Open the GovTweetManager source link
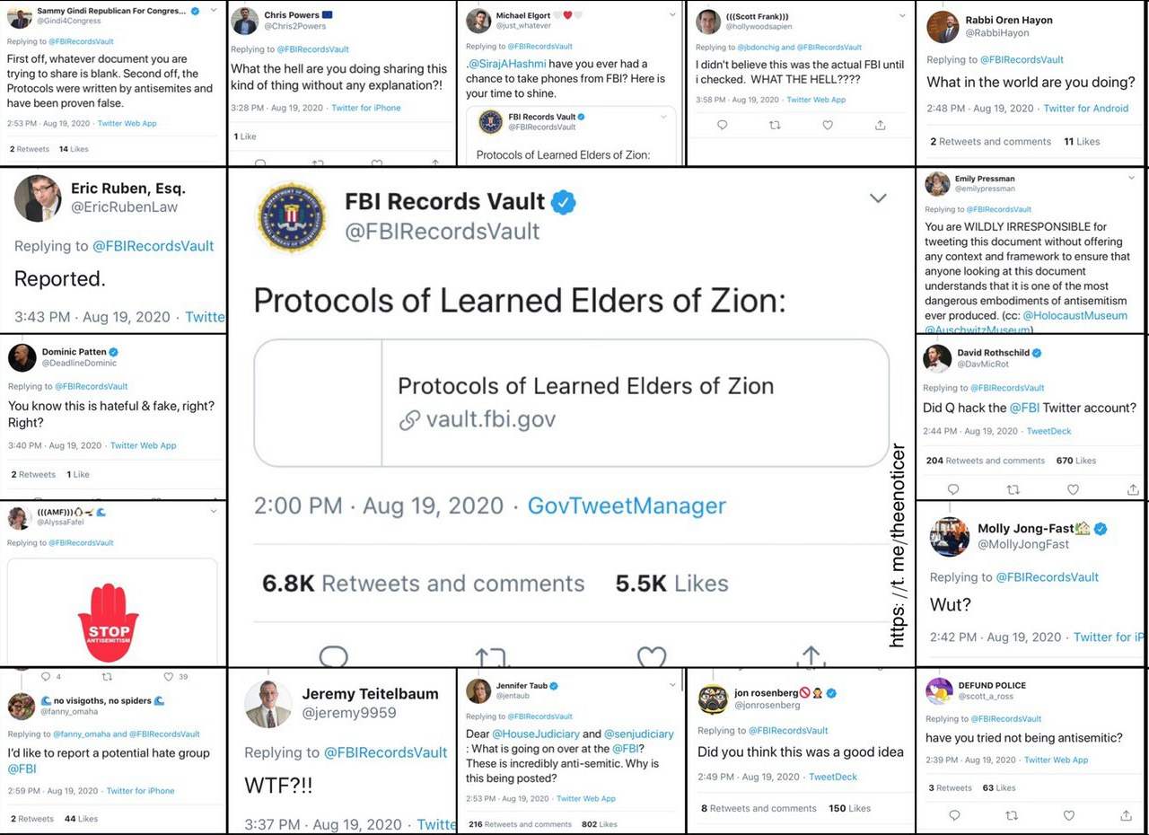Viewport: 1149px width, 835px height. [627, 505]
